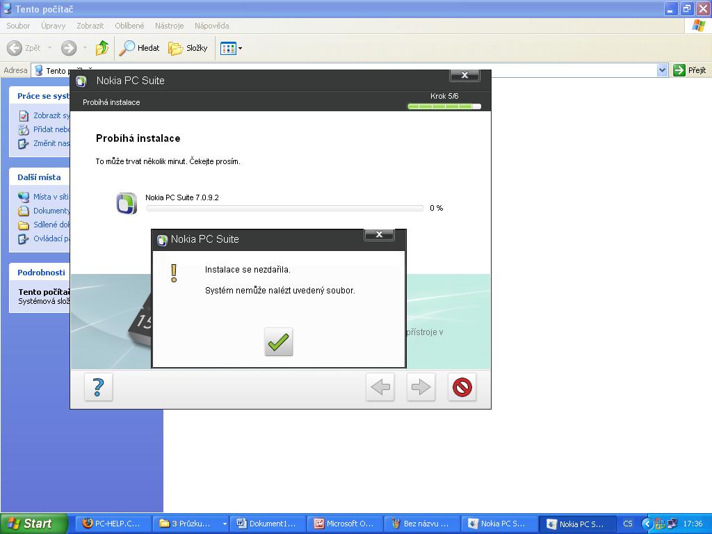Click the back arrow in the installer
This screenshot has width=712, height=534.
click(380, 387)
